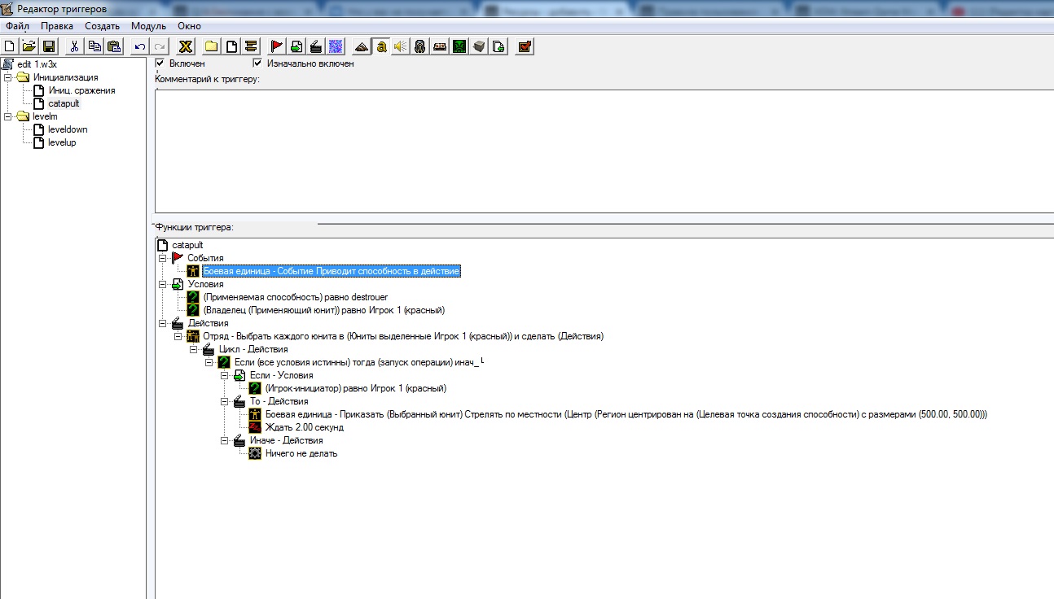This screenshot has width=1054, height=599.
Task: Click the Redo arrow icon
Action: tap(160, 46)
